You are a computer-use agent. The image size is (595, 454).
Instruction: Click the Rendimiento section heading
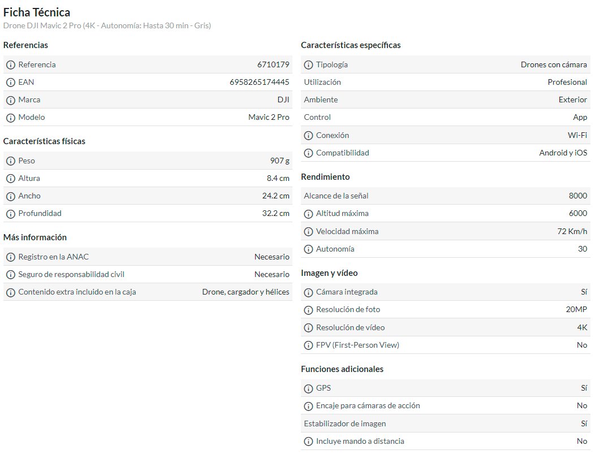(325, 177)
